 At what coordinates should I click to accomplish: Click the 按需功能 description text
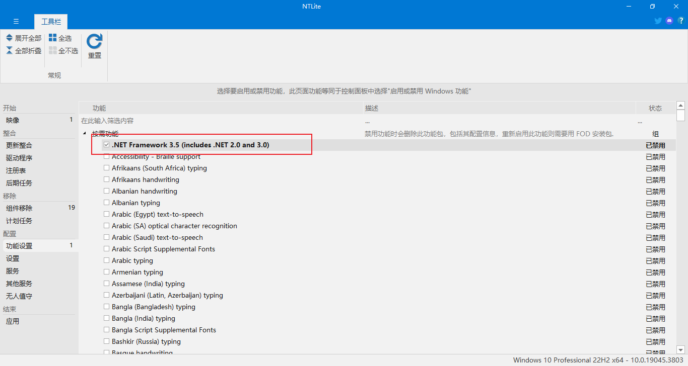489,134
